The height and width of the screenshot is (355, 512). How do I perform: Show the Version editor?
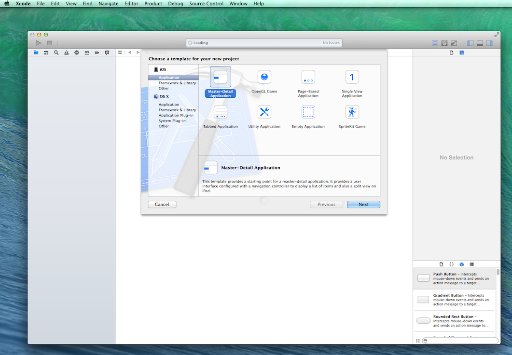[454, 43]
